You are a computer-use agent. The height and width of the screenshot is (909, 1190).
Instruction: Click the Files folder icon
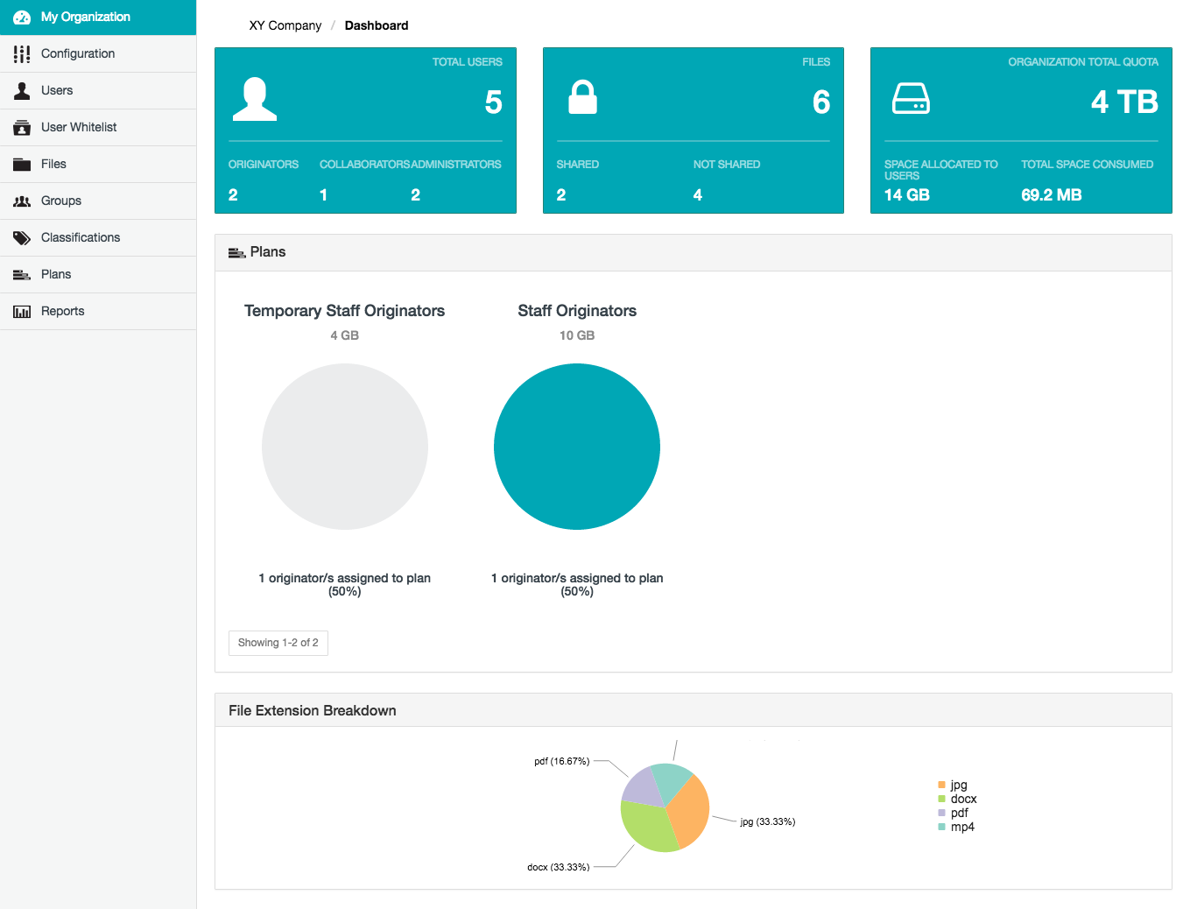[22, 165]
